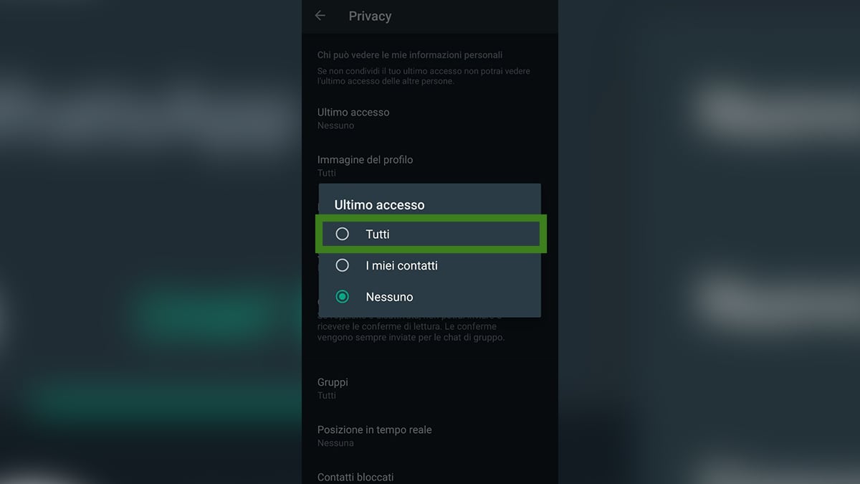Open the Gruppi privacy setting
The height and width of the screenshot is (484, 860).
(333, 388)
